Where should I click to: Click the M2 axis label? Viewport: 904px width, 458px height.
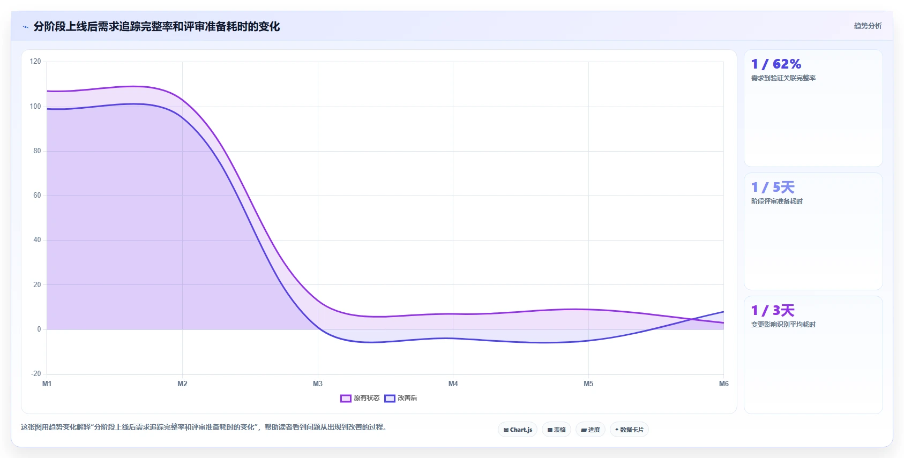(x=182, y=384)
